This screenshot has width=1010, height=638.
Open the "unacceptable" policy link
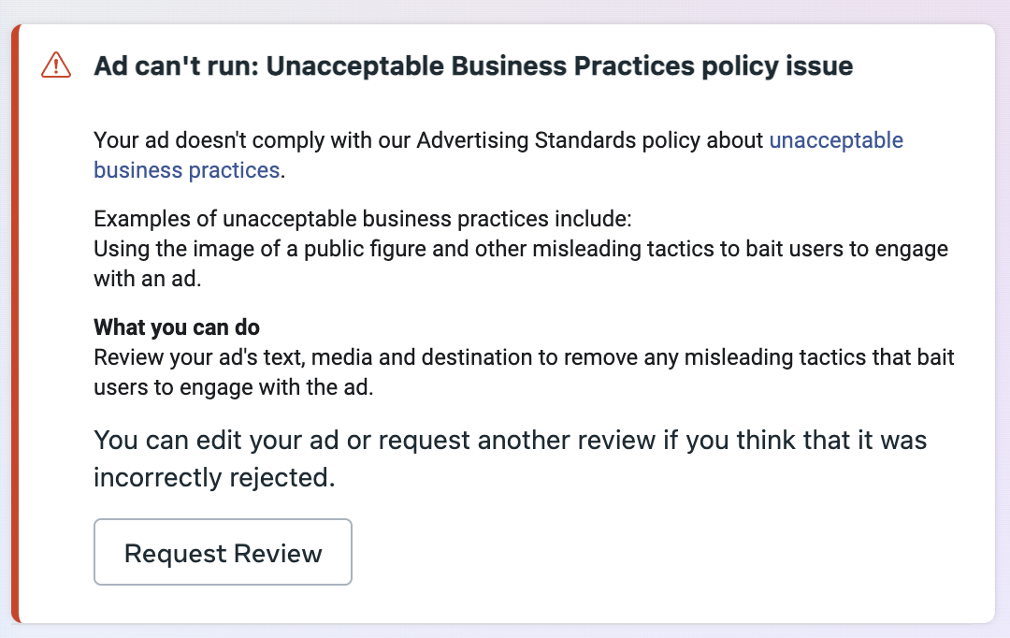(836, 139)
